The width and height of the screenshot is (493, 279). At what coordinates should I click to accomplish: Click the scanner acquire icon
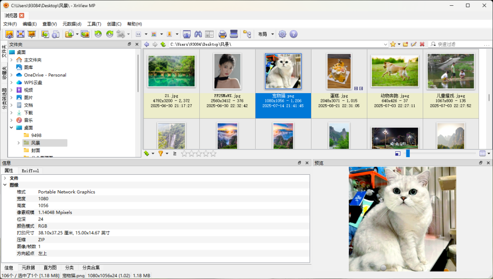point(234,34)
